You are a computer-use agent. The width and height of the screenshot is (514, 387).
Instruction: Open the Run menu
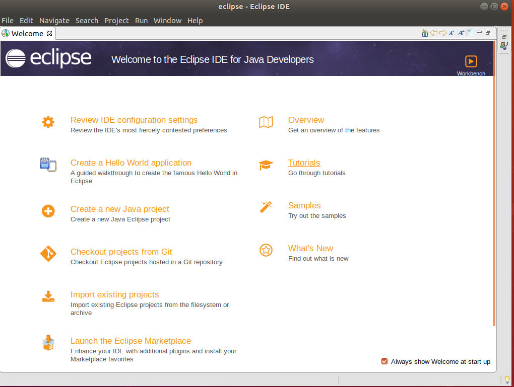coord(141,21)
